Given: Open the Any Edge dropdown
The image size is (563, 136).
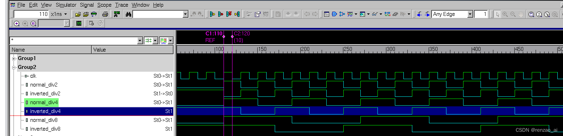Looking at the screenshot, I should 470,14.
